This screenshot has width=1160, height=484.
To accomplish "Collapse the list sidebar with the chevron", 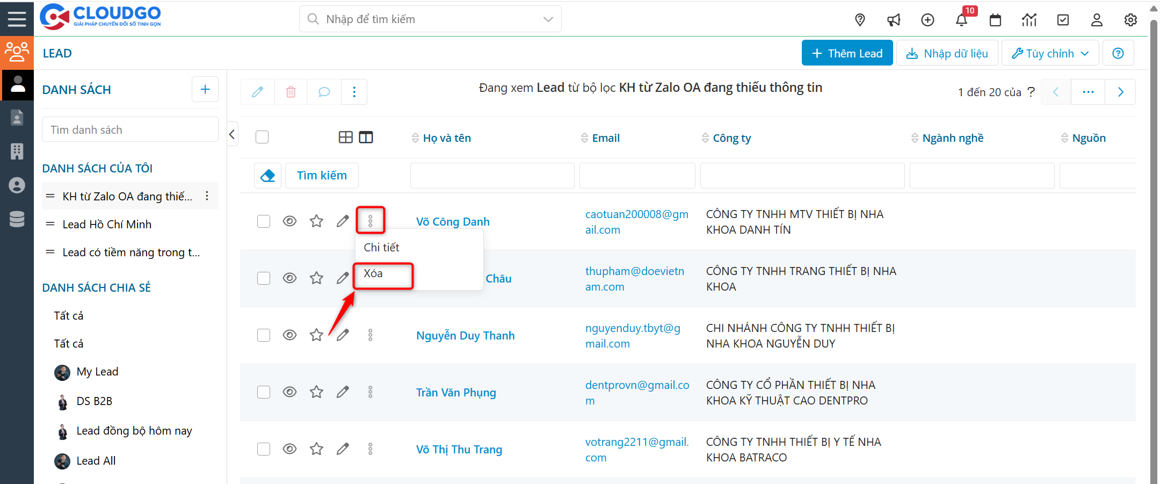I will click(232, 134).
